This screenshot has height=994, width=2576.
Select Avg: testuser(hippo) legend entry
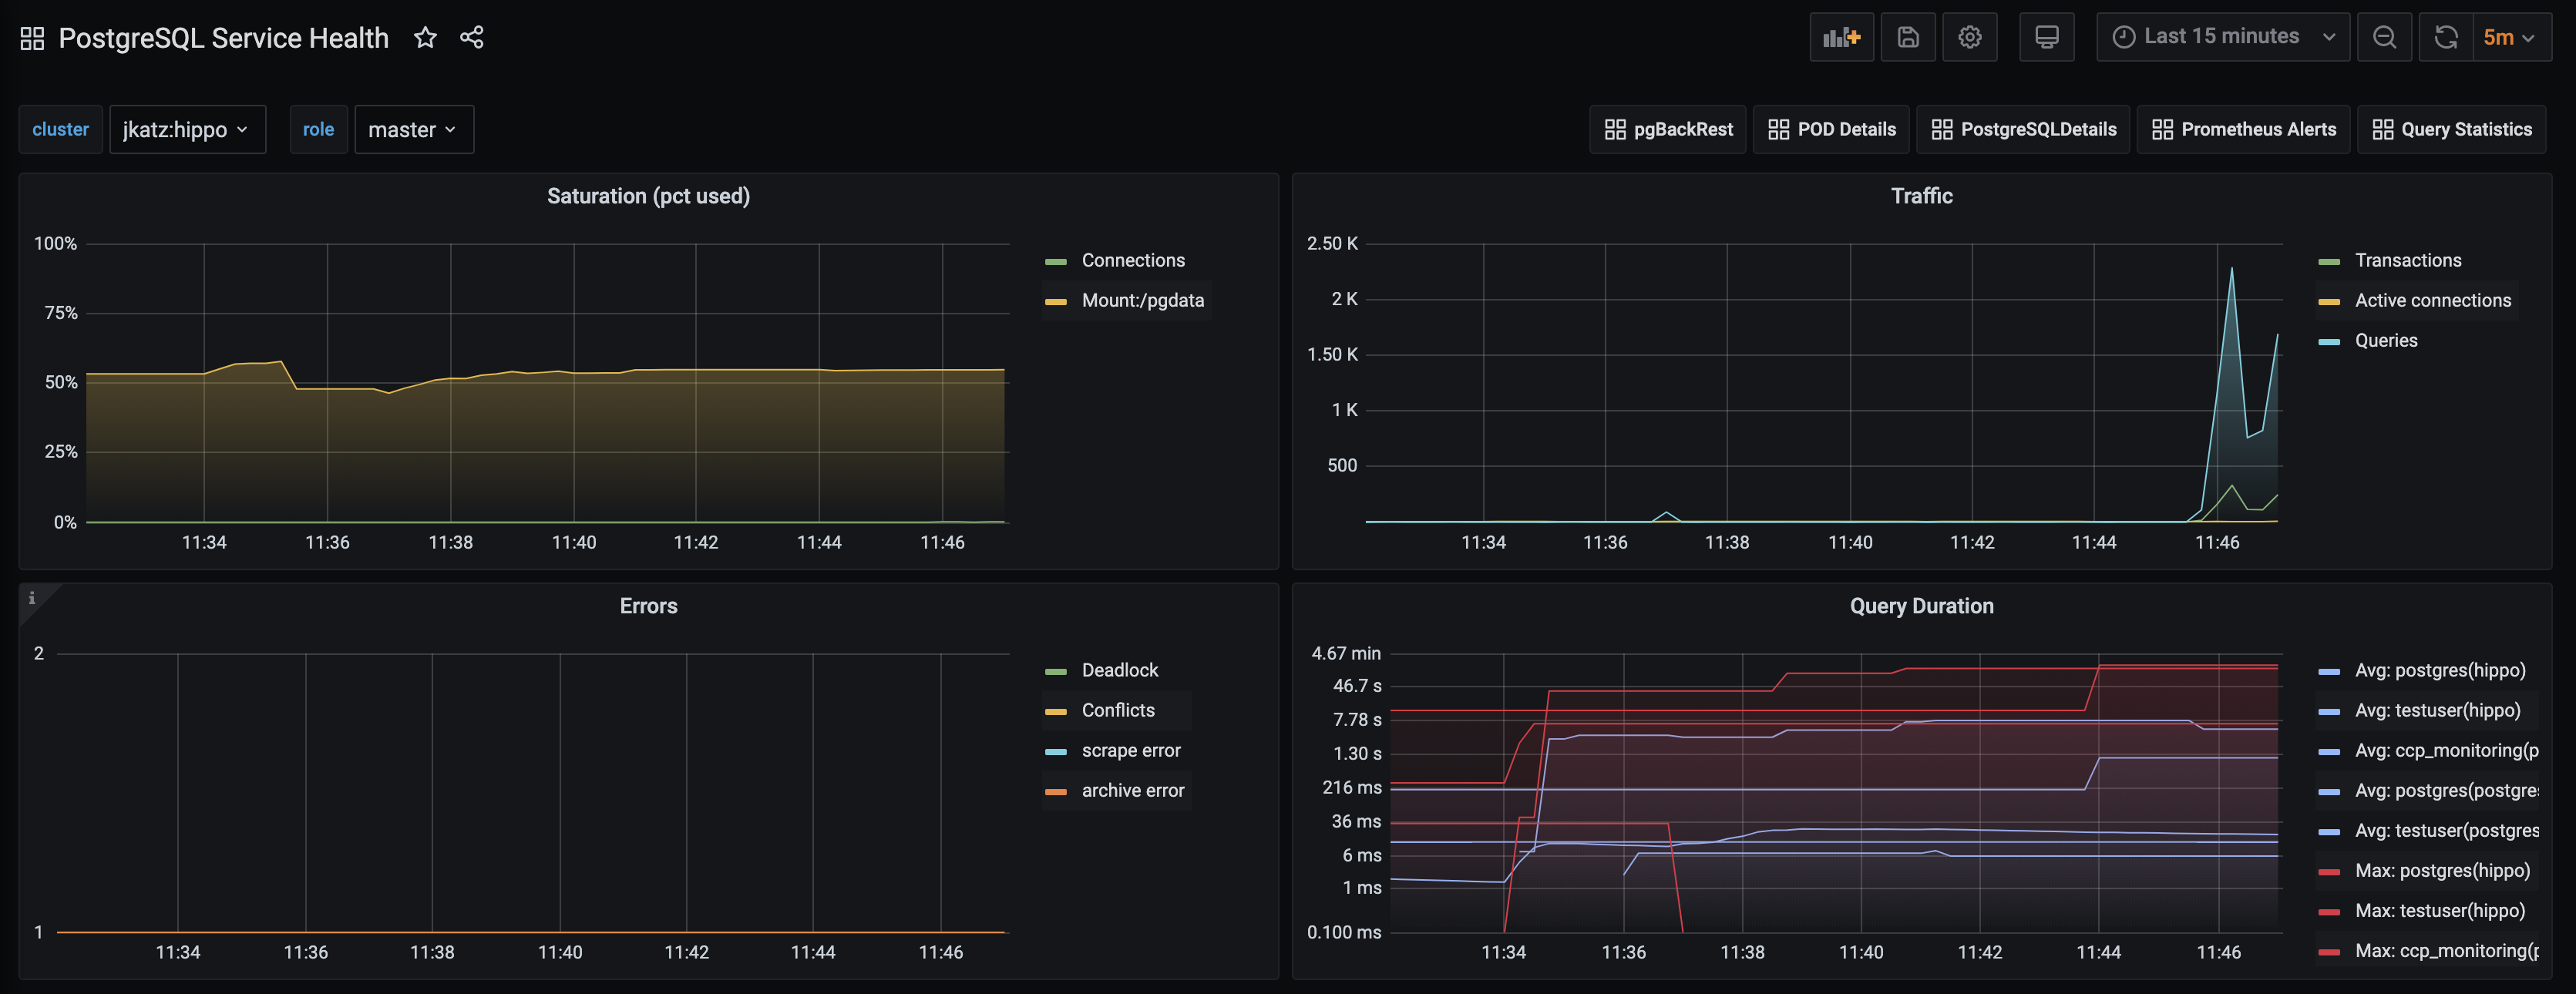click(x=2437, y=710)
